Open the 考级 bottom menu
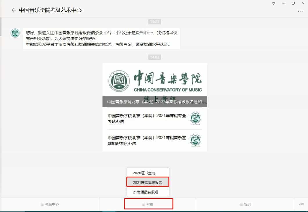 tap(148, 204)
